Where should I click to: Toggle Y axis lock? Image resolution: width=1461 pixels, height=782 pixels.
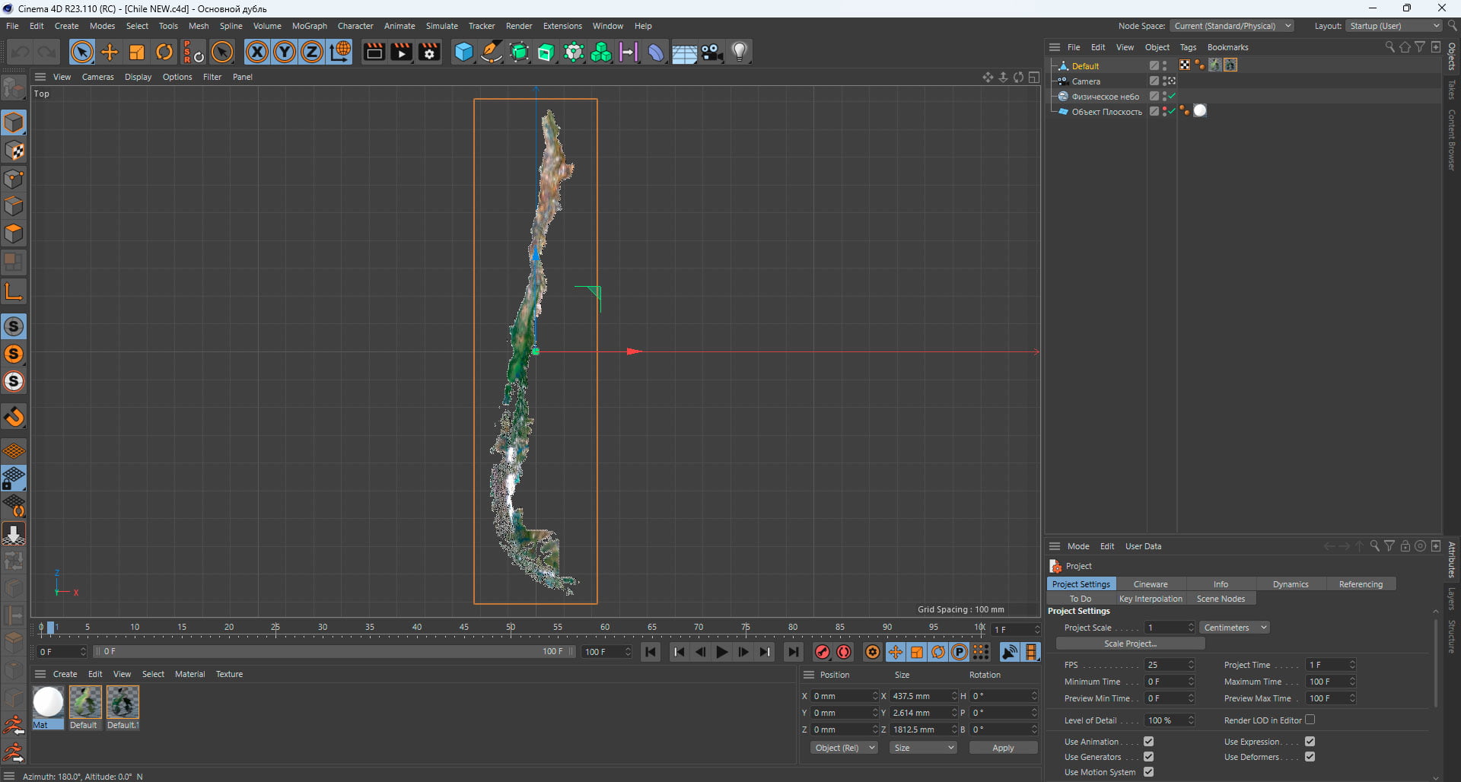[x=285, y=52]
